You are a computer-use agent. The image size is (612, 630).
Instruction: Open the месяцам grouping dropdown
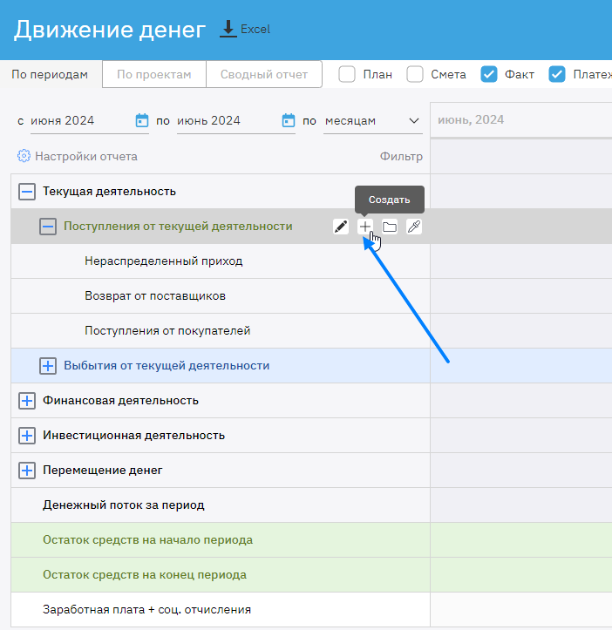point(372,120)
